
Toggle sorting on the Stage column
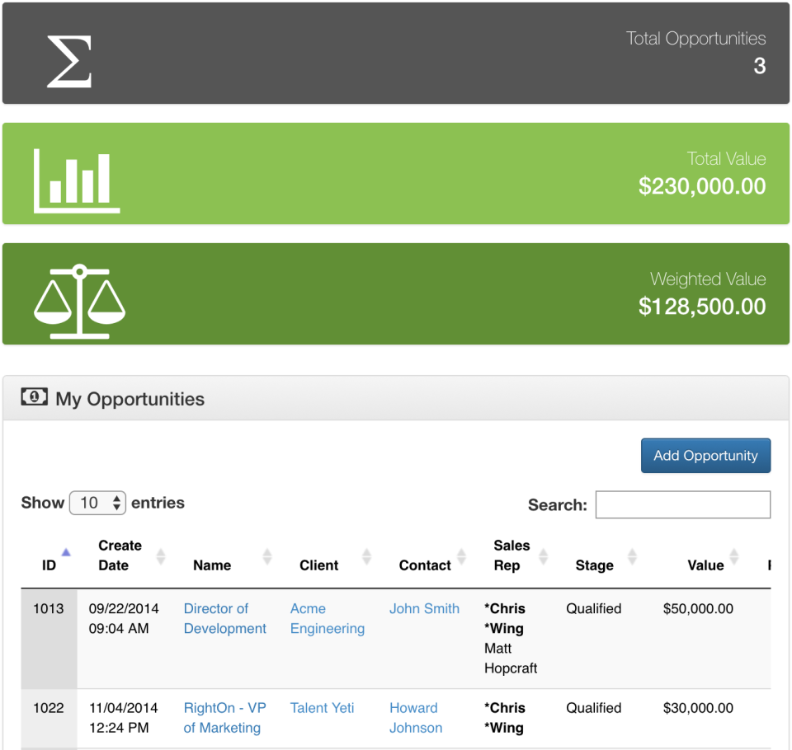630,556
